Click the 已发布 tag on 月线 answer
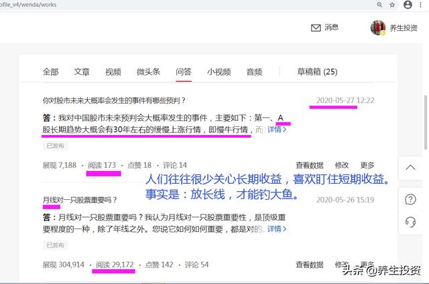The image size is (429, 284). pyautogui.click(x=55, y=245)
